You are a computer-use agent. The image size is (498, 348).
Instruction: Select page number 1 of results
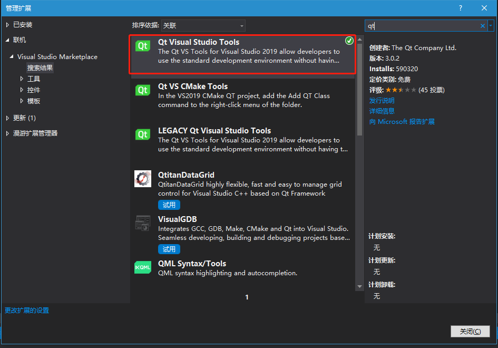247,297
